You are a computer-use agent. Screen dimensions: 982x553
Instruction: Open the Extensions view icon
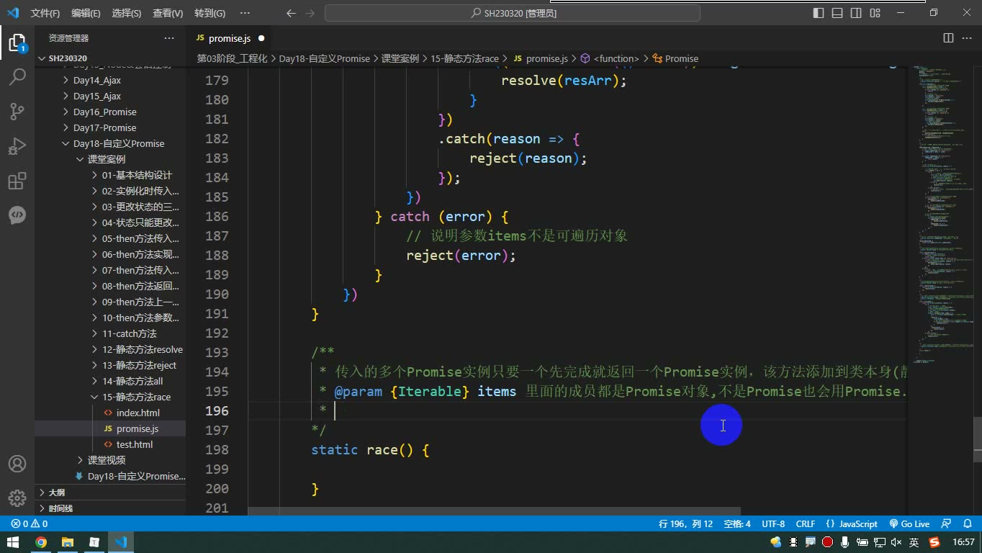[x=17, y=181]
